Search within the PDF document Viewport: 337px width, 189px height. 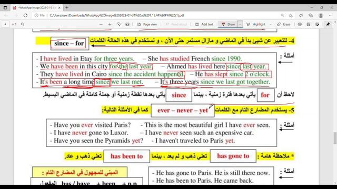[x=23, y=25]
